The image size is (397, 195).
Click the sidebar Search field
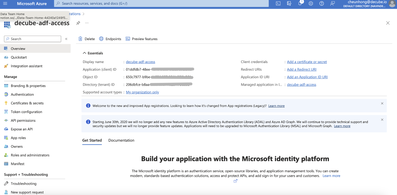click(x=33, y=39)
